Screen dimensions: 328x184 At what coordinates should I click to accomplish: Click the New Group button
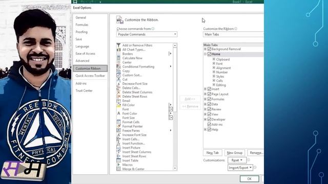point(235,153)
